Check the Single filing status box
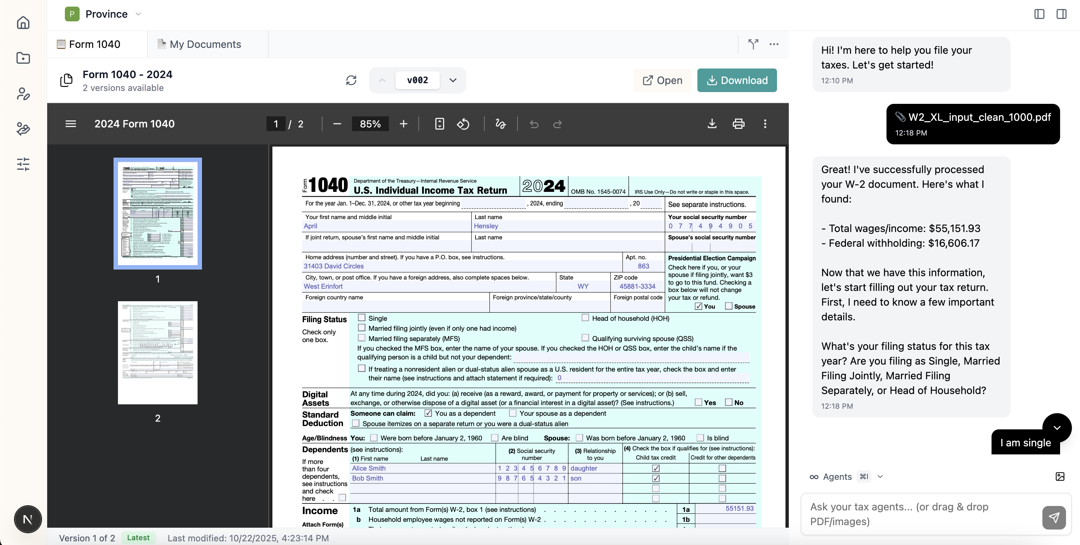Viewport: 1080px width, 545px height. click(361, 317)
